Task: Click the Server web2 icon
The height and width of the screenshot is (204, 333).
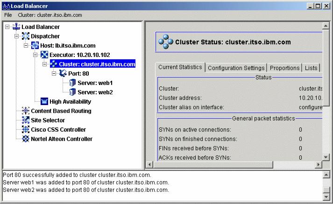Action: (72, 92)
